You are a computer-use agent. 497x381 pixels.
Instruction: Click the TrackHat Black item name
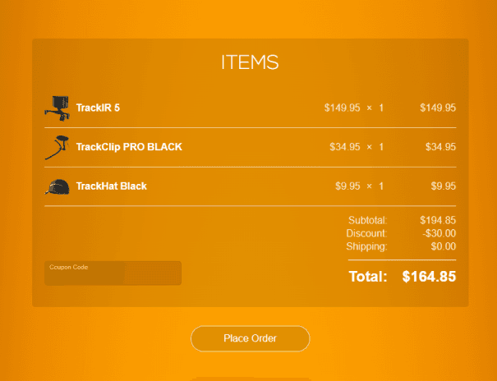[111, 186]
